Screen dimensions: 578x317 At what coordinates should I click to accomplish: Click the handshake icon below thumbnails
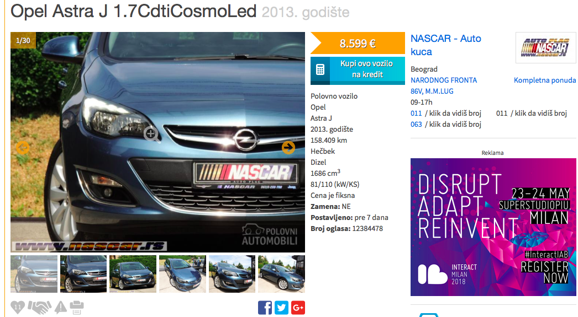click(39, 308)
